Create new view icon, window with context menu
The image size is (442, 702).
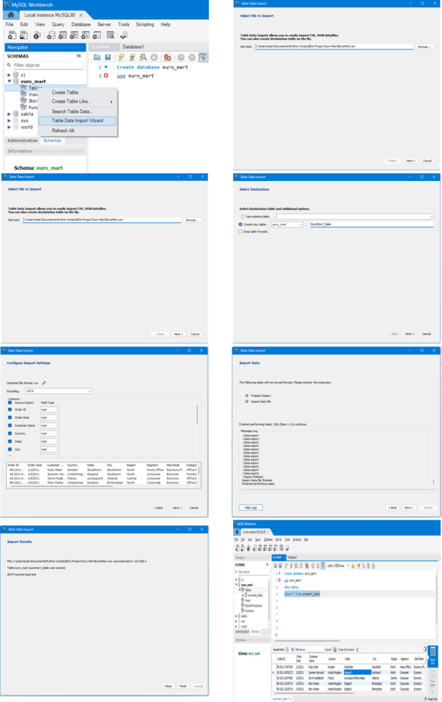(74, 35)
